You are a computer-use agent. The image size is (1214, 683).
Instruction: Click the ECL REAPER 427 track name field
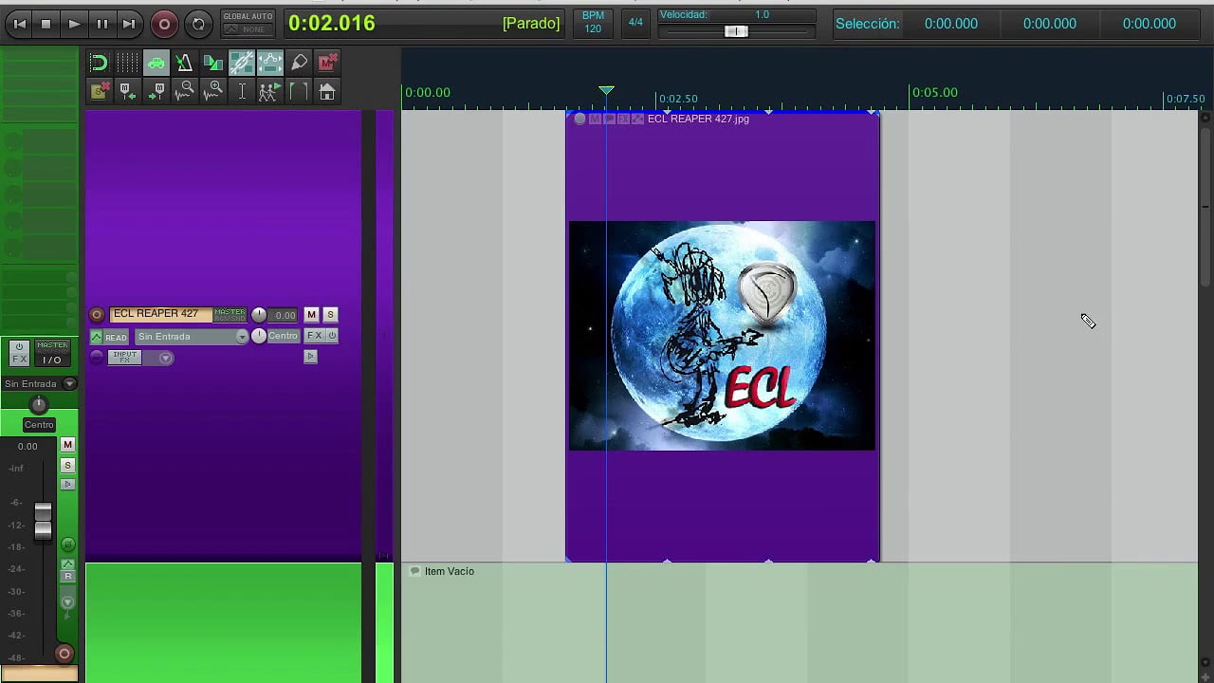[x=160, y=314]
